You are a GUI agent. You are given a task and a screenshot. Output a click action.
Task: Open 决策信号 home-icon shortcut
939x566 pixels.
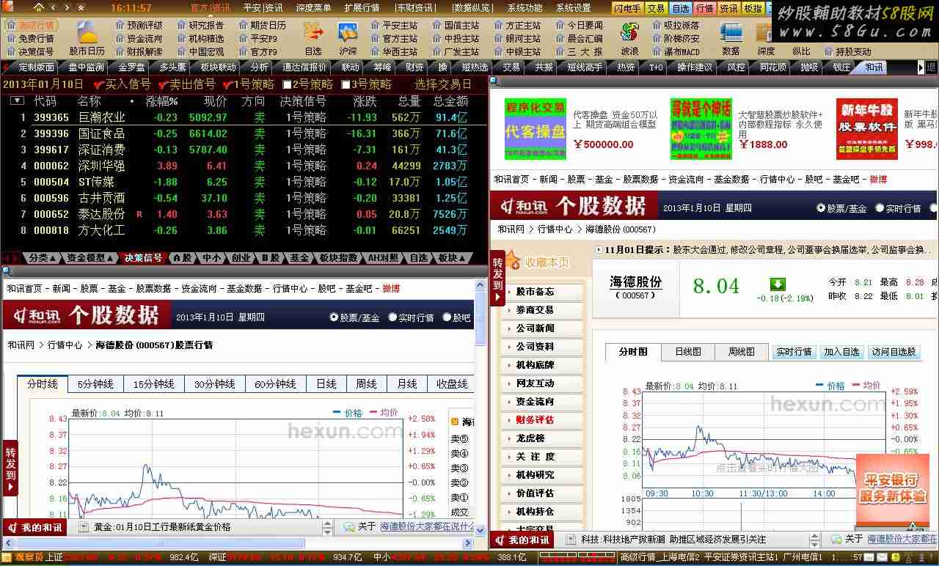pos(30,51)
